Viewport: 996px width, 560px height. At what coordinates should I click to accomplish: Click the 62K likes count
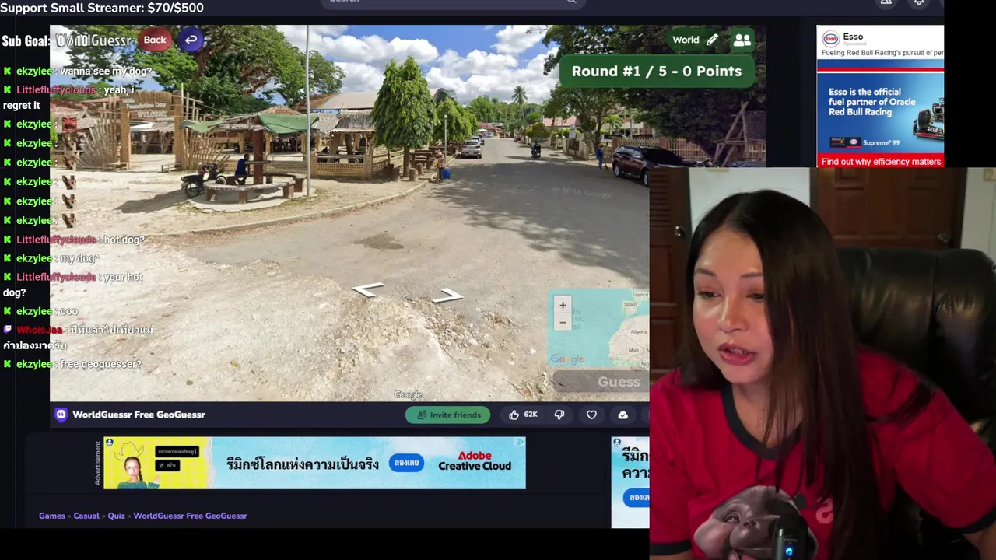(x=530, y=415)
